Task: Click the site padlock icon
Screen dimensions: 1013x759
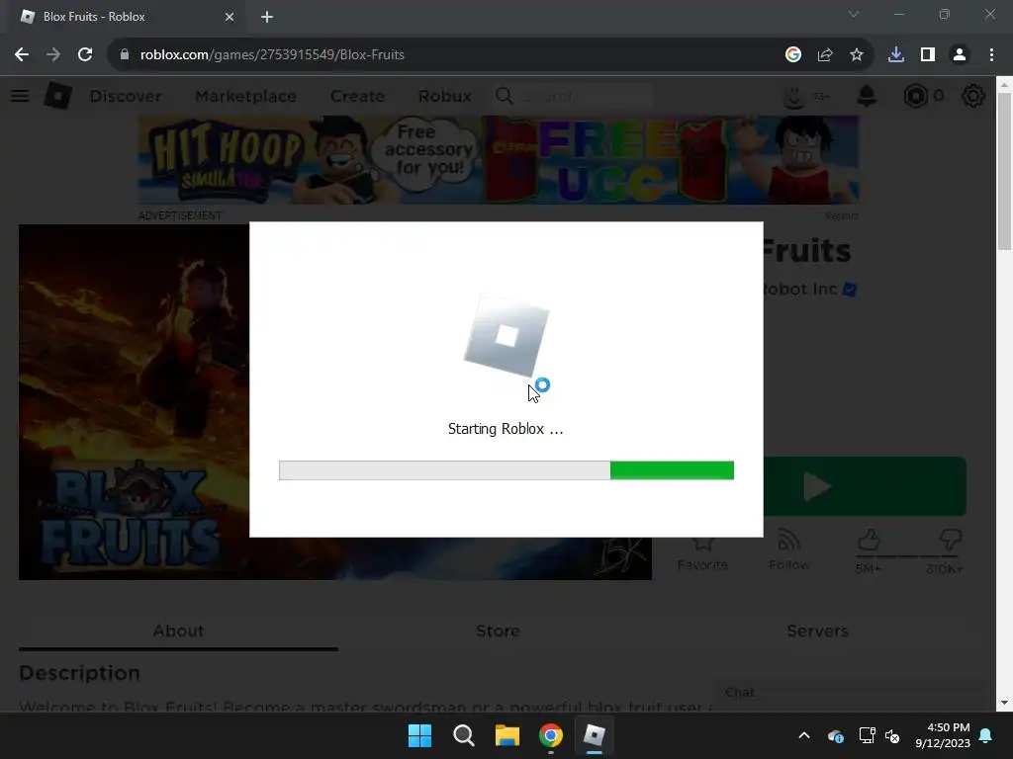Action: tap(125, 55)
